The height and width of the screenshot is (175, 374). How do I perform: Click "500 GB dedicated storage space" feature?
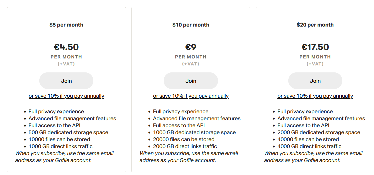[68, 132]
